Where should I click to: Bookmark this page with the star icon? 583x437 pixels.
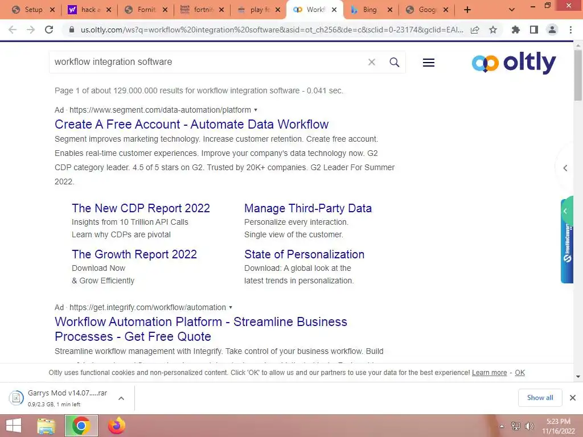[493, 30]
